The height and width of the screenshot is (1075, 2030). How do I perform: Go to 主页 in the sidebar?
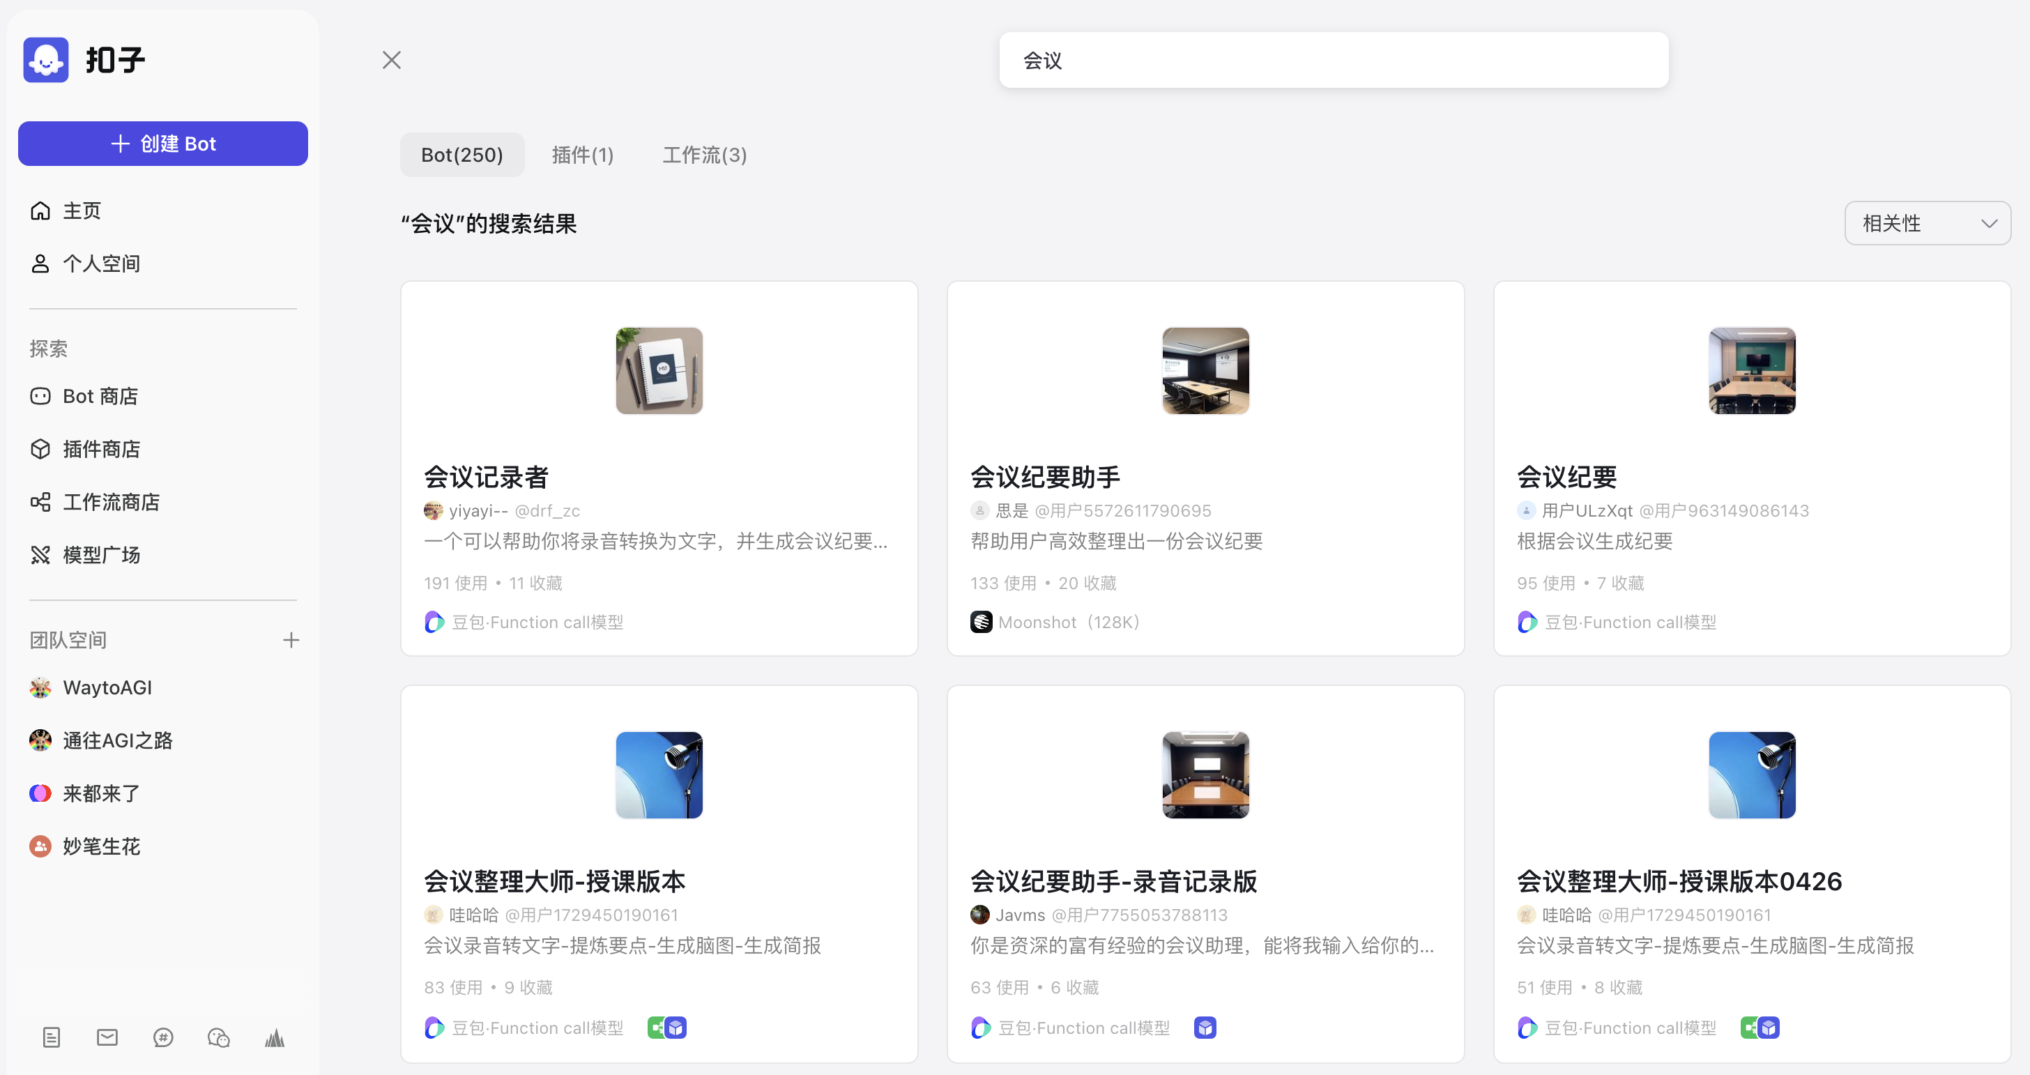coord(81,211)
